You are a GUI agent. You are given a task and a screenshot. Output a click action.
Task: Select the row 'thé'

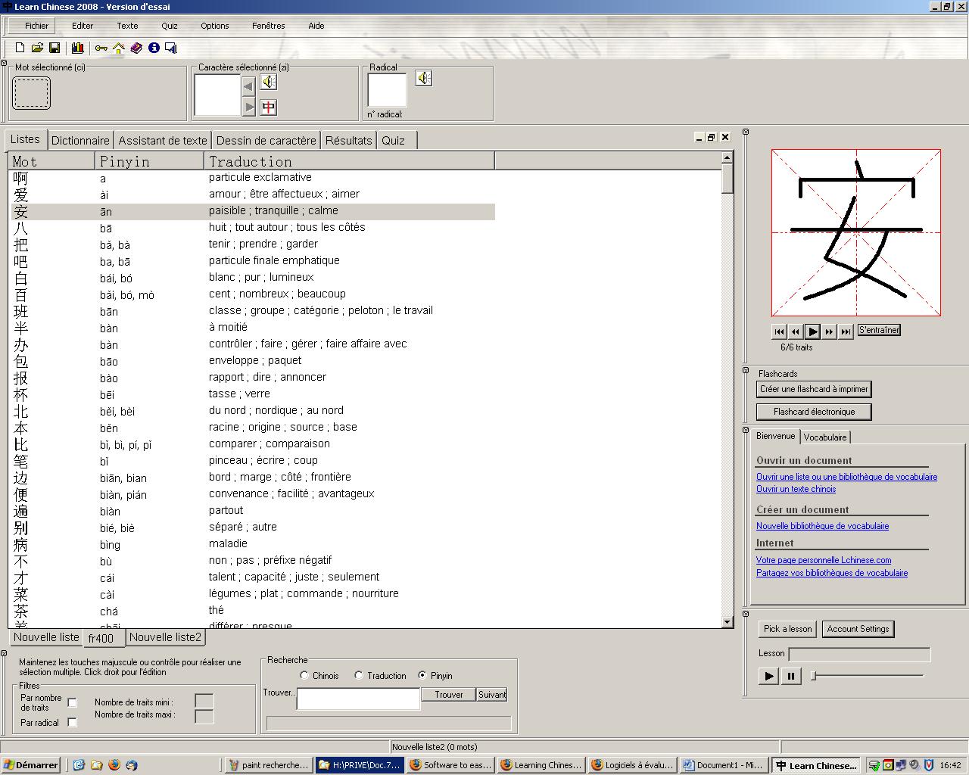(252, 610)
